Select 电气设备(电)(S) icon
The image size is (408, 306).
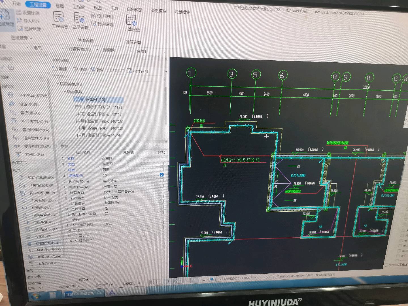[x=24, y=200]
